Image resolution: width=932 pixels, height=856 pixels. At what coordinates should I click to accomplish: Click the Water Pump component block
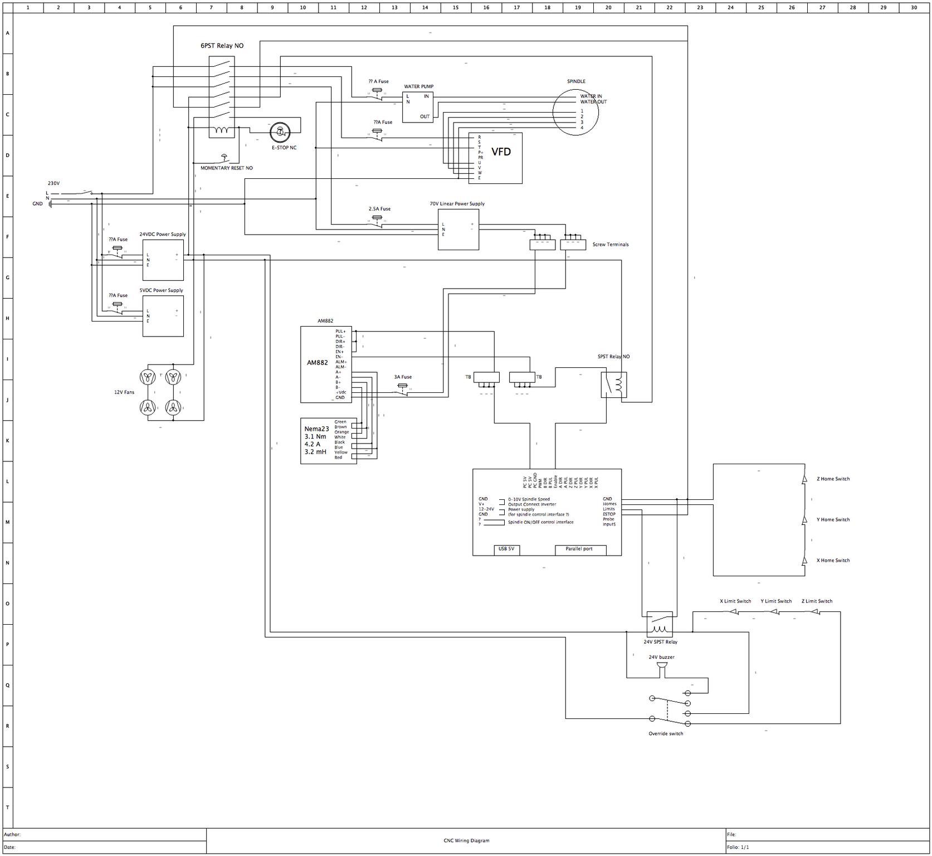tap(418, 106)
